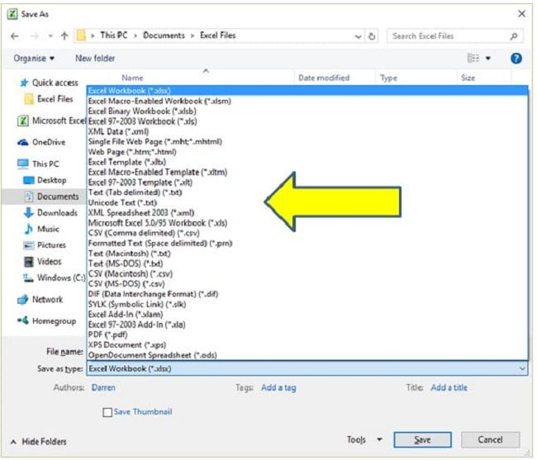Open the Desktop folder
The width and height of the screenshot is (537, 460).
click(x=45, y=180)
